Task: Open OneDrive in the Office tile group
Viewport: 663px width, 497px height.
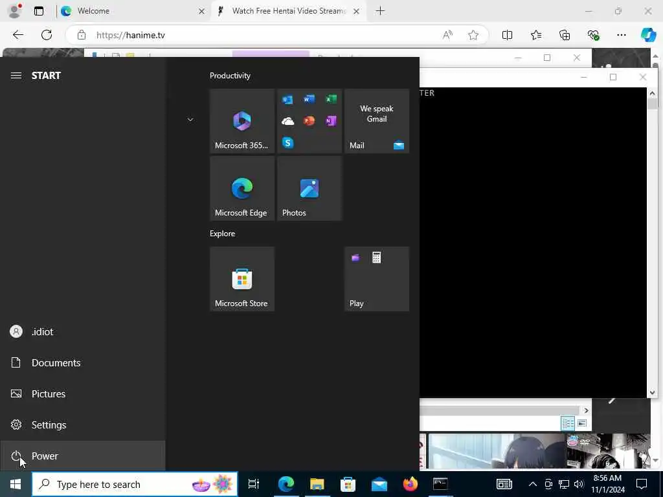Action: point(287,121)
